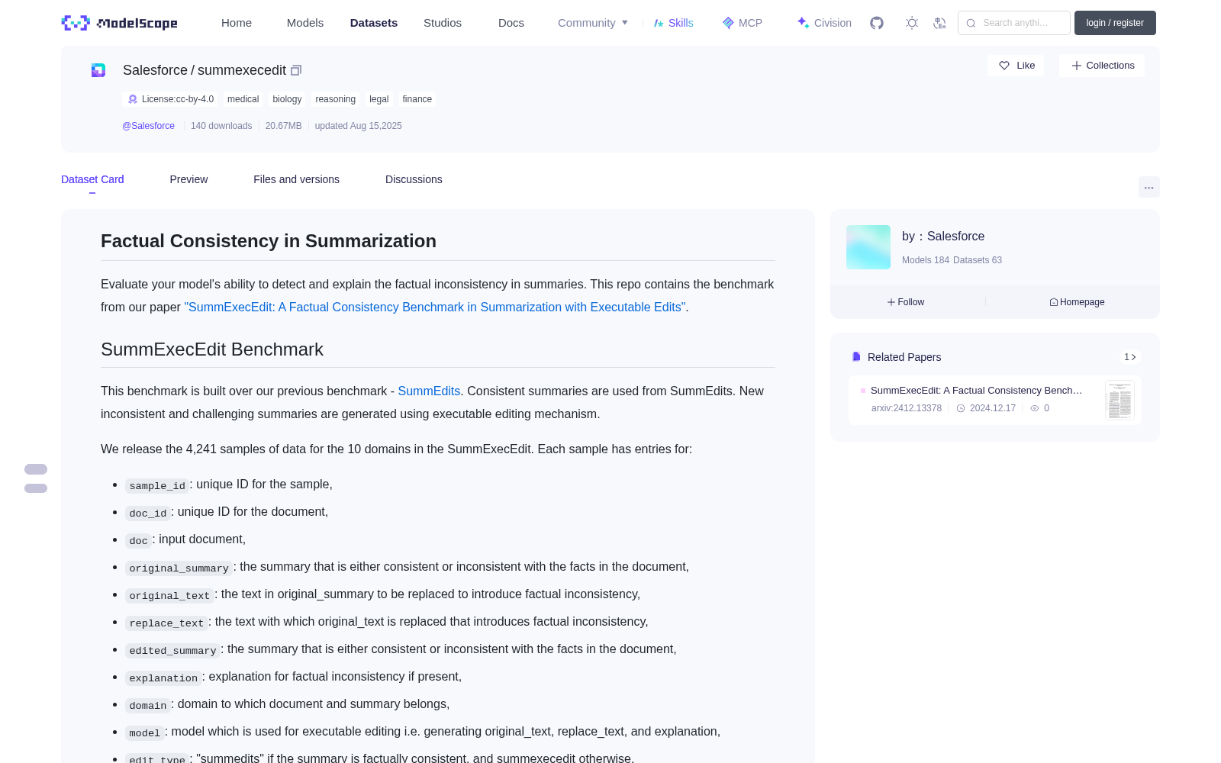
Task: Click the finance tag
Action: click(417, 99)
